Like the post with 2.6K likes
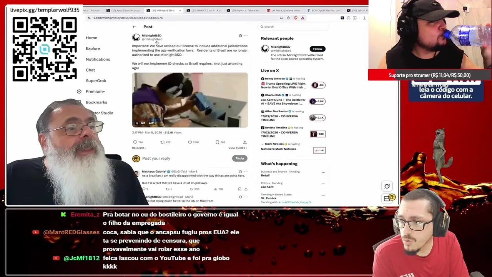Image resolution: width=492 pixels, height=277 pixels. [193, 142]
